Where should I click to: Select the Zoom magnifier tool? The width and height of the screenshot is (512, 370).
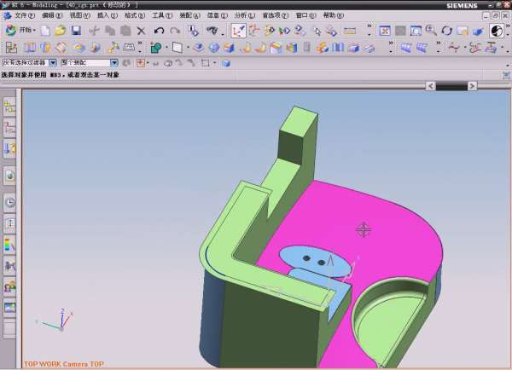pos(431,31)
